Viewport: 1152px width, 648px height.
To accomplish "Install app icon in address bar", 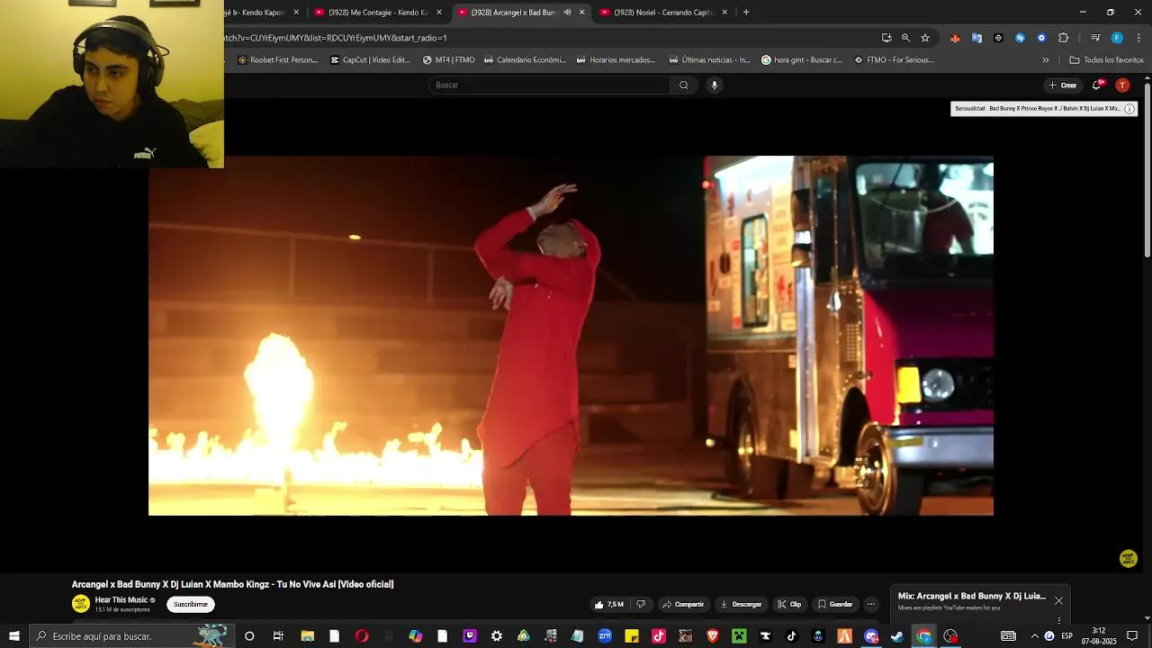I will coord(886,38).
